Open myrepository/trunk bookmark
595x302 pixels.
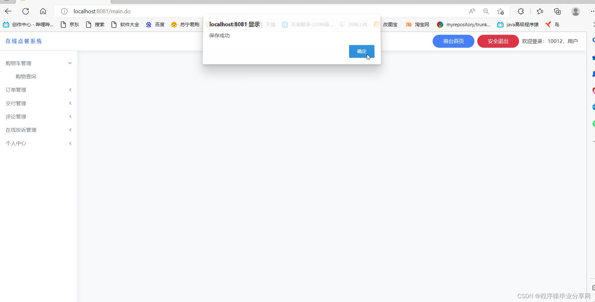pyautogui.click(x=464, y=24)
